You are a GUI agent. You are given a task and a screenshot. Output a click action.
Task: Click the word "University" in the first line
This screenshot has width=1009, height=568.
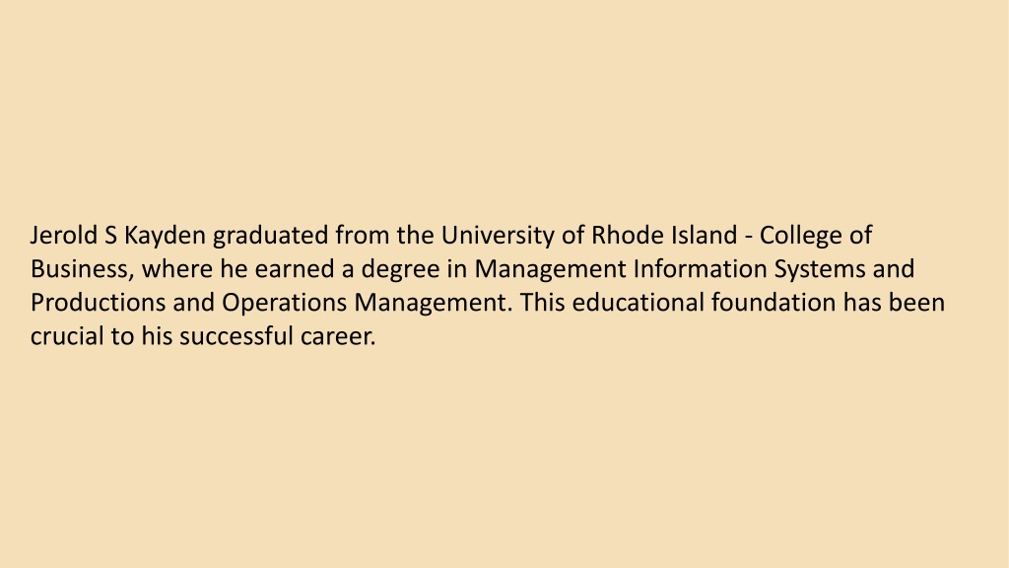coord(498,237)
